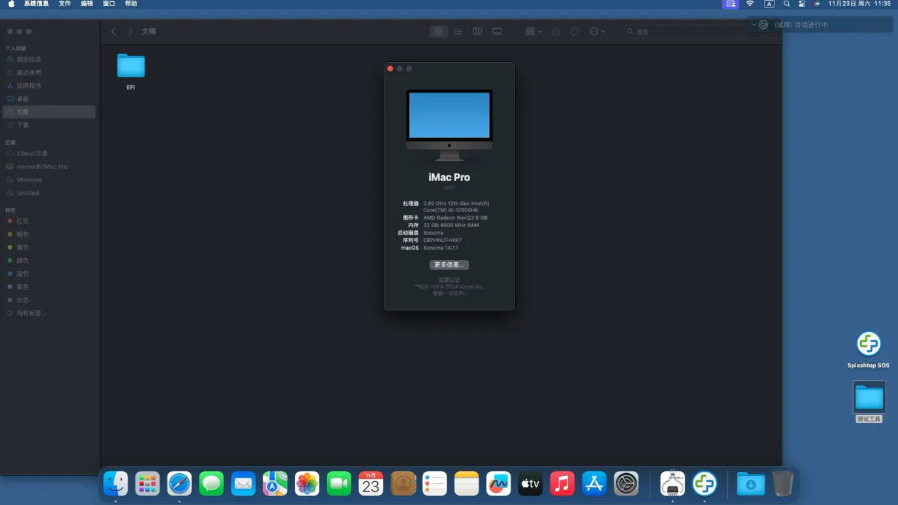Switch Finder to column view
The height and width of the screenshot is (505, 898).
click(x=477, y=31)
